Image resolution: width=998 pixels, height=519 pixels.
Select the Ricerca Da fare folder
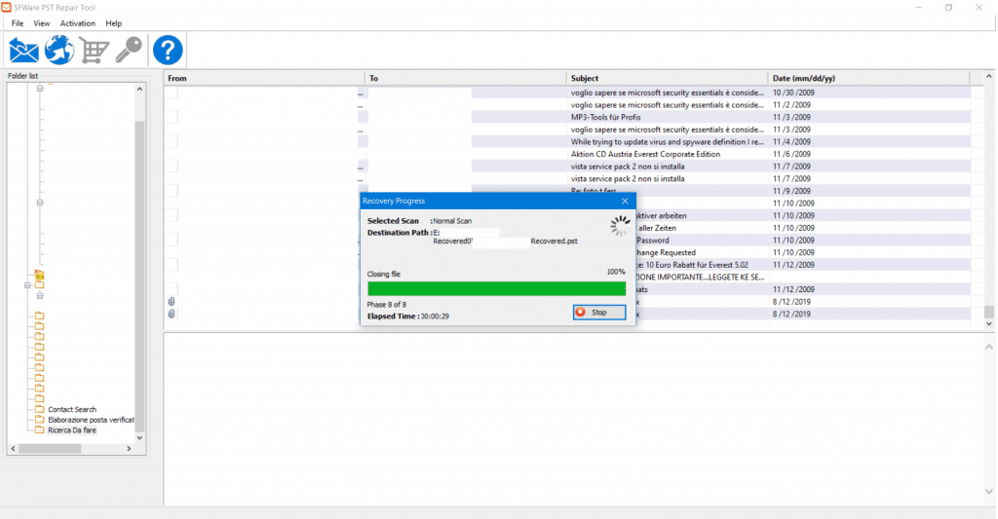point(72,430)
